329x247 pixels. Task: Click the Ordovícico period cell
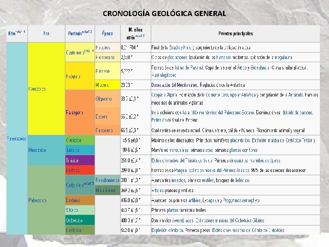80,220
